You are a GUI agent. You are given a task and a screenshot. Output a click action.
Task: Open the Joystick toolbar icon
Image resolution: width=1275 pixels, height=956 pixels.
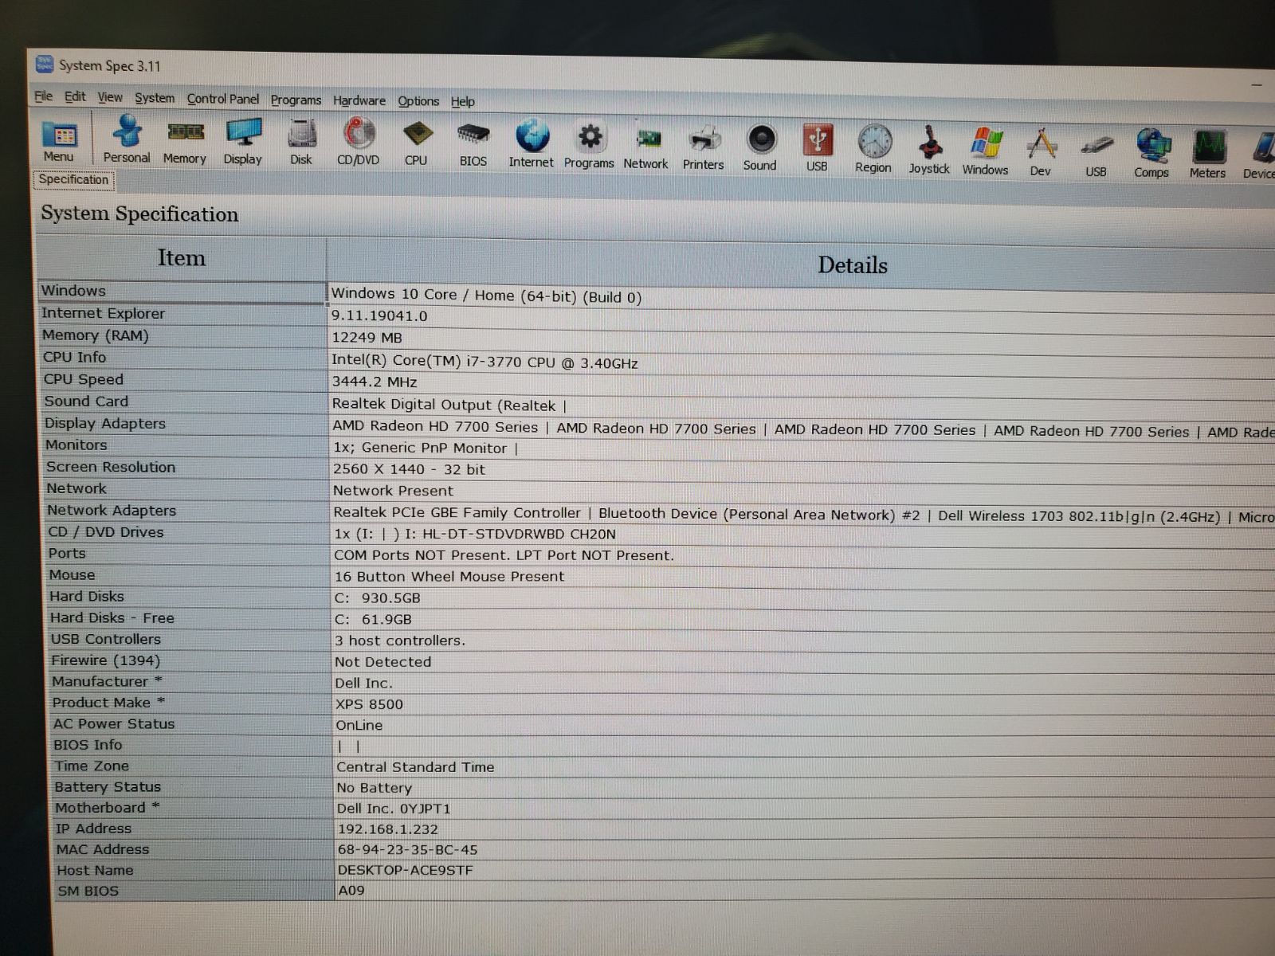coord(930,151)
